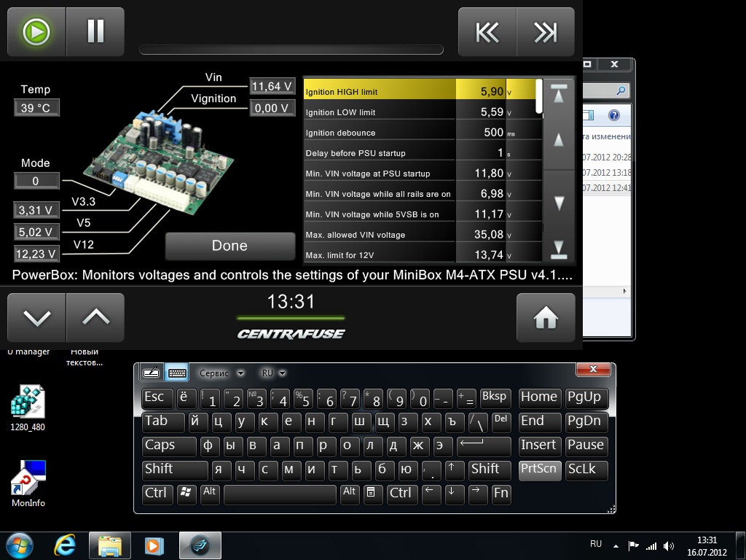Pause playback in Centrafuse
Screen dimensions: 746x560
95,31
